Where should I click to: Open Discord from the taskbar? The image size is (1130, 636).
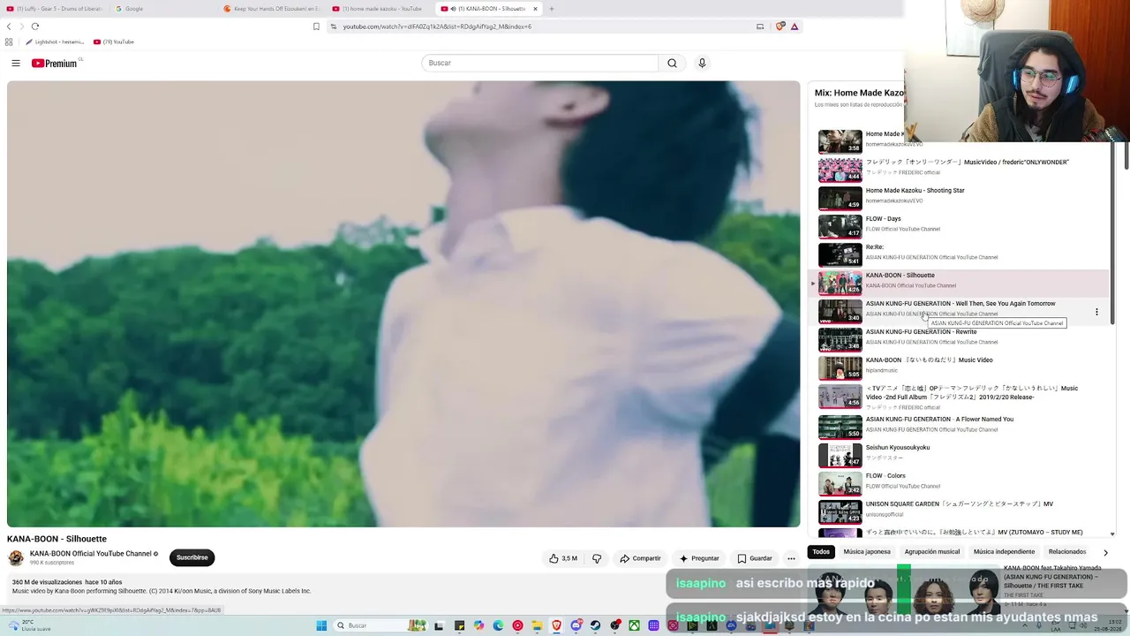coord(576,625)
